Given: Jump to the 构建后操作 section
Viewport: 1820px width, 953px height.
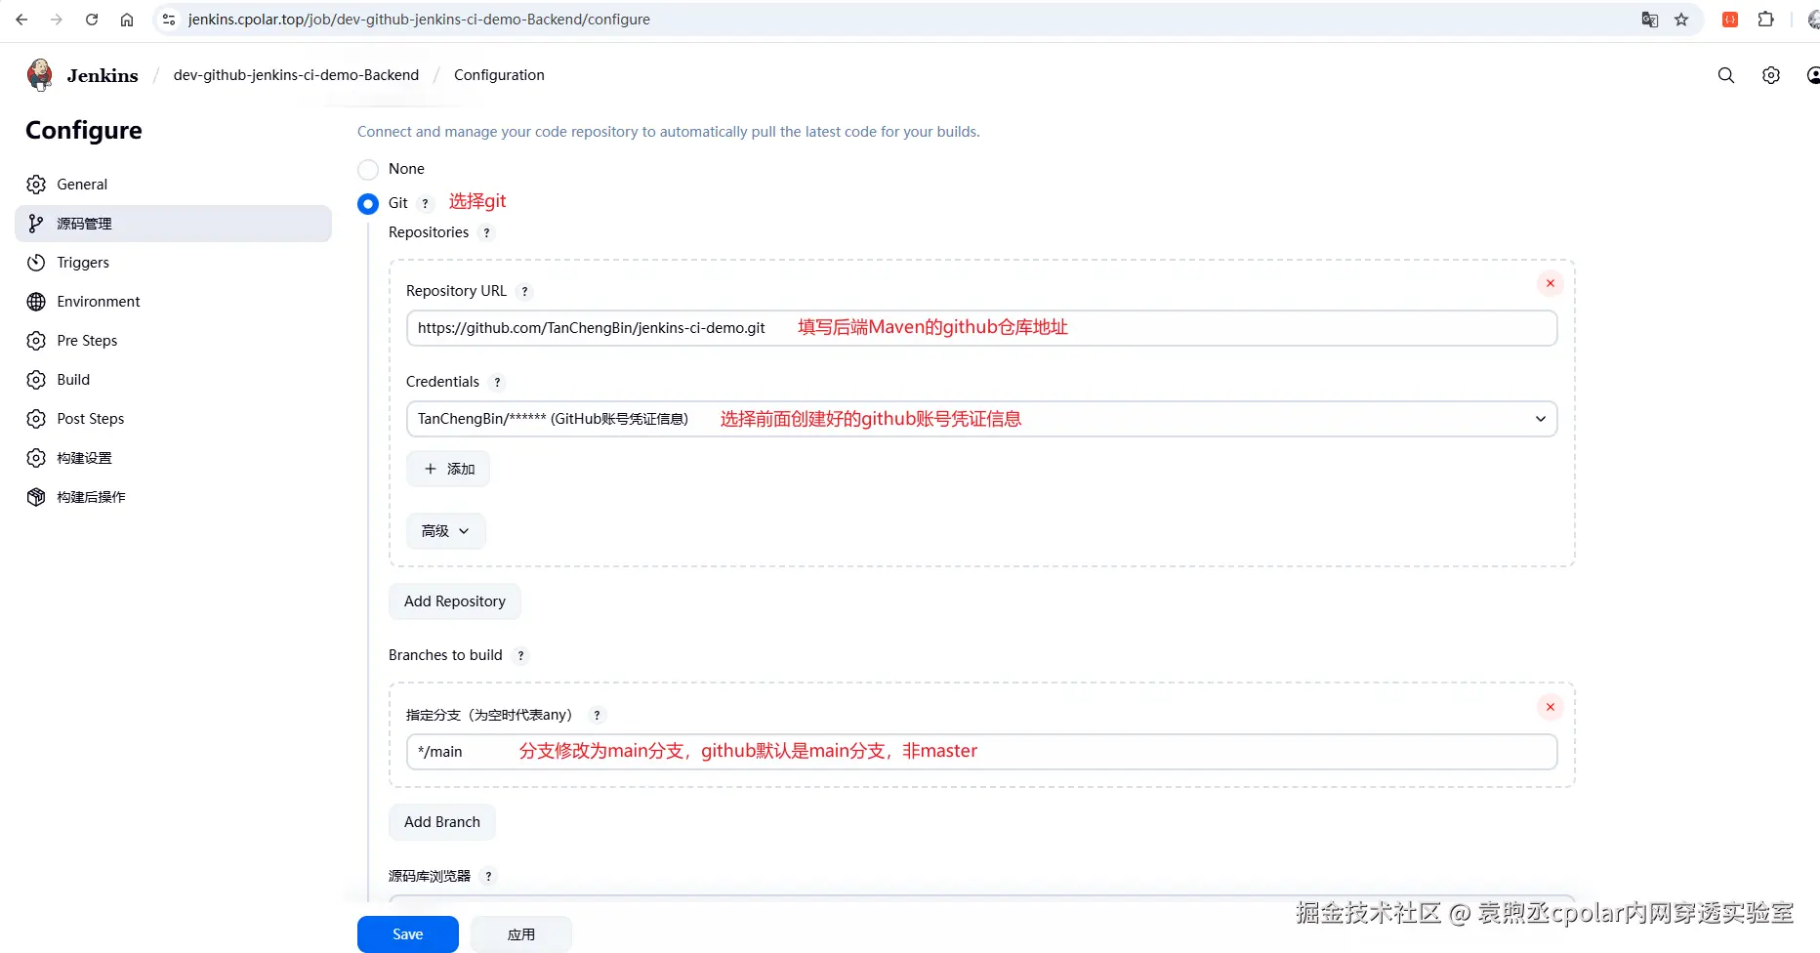Looking at the screenshot, I should (174, 497).
